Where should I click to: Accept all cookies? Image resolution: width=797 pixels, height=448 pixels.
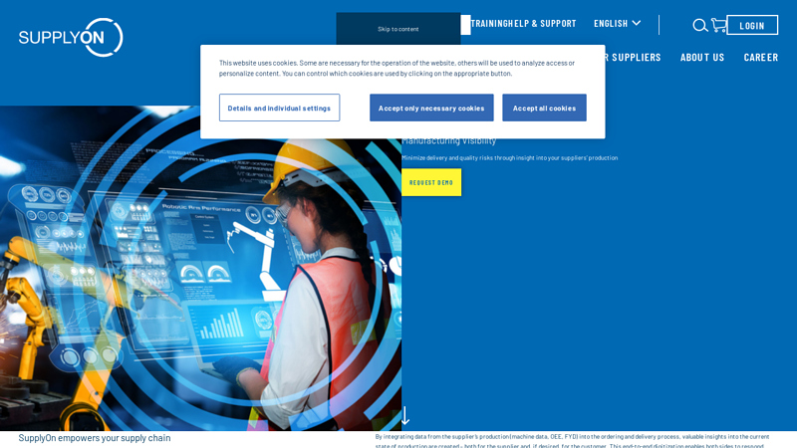(544, 108)
